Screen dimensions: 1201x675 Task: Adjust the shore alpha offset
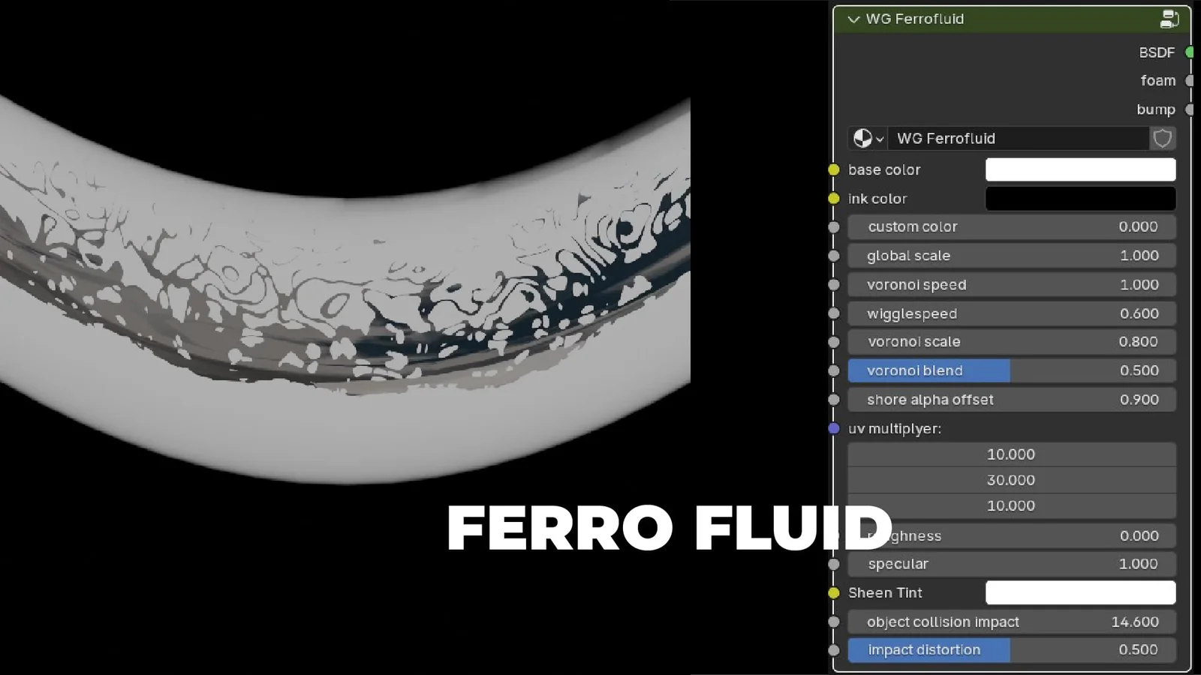pos(1011,400)
